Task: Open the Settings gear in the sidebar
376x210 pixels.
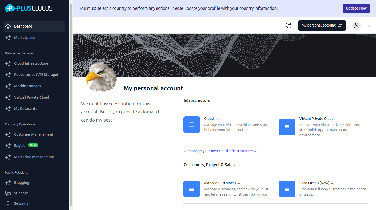Action: pyautogui.click(x=7, y=203)
